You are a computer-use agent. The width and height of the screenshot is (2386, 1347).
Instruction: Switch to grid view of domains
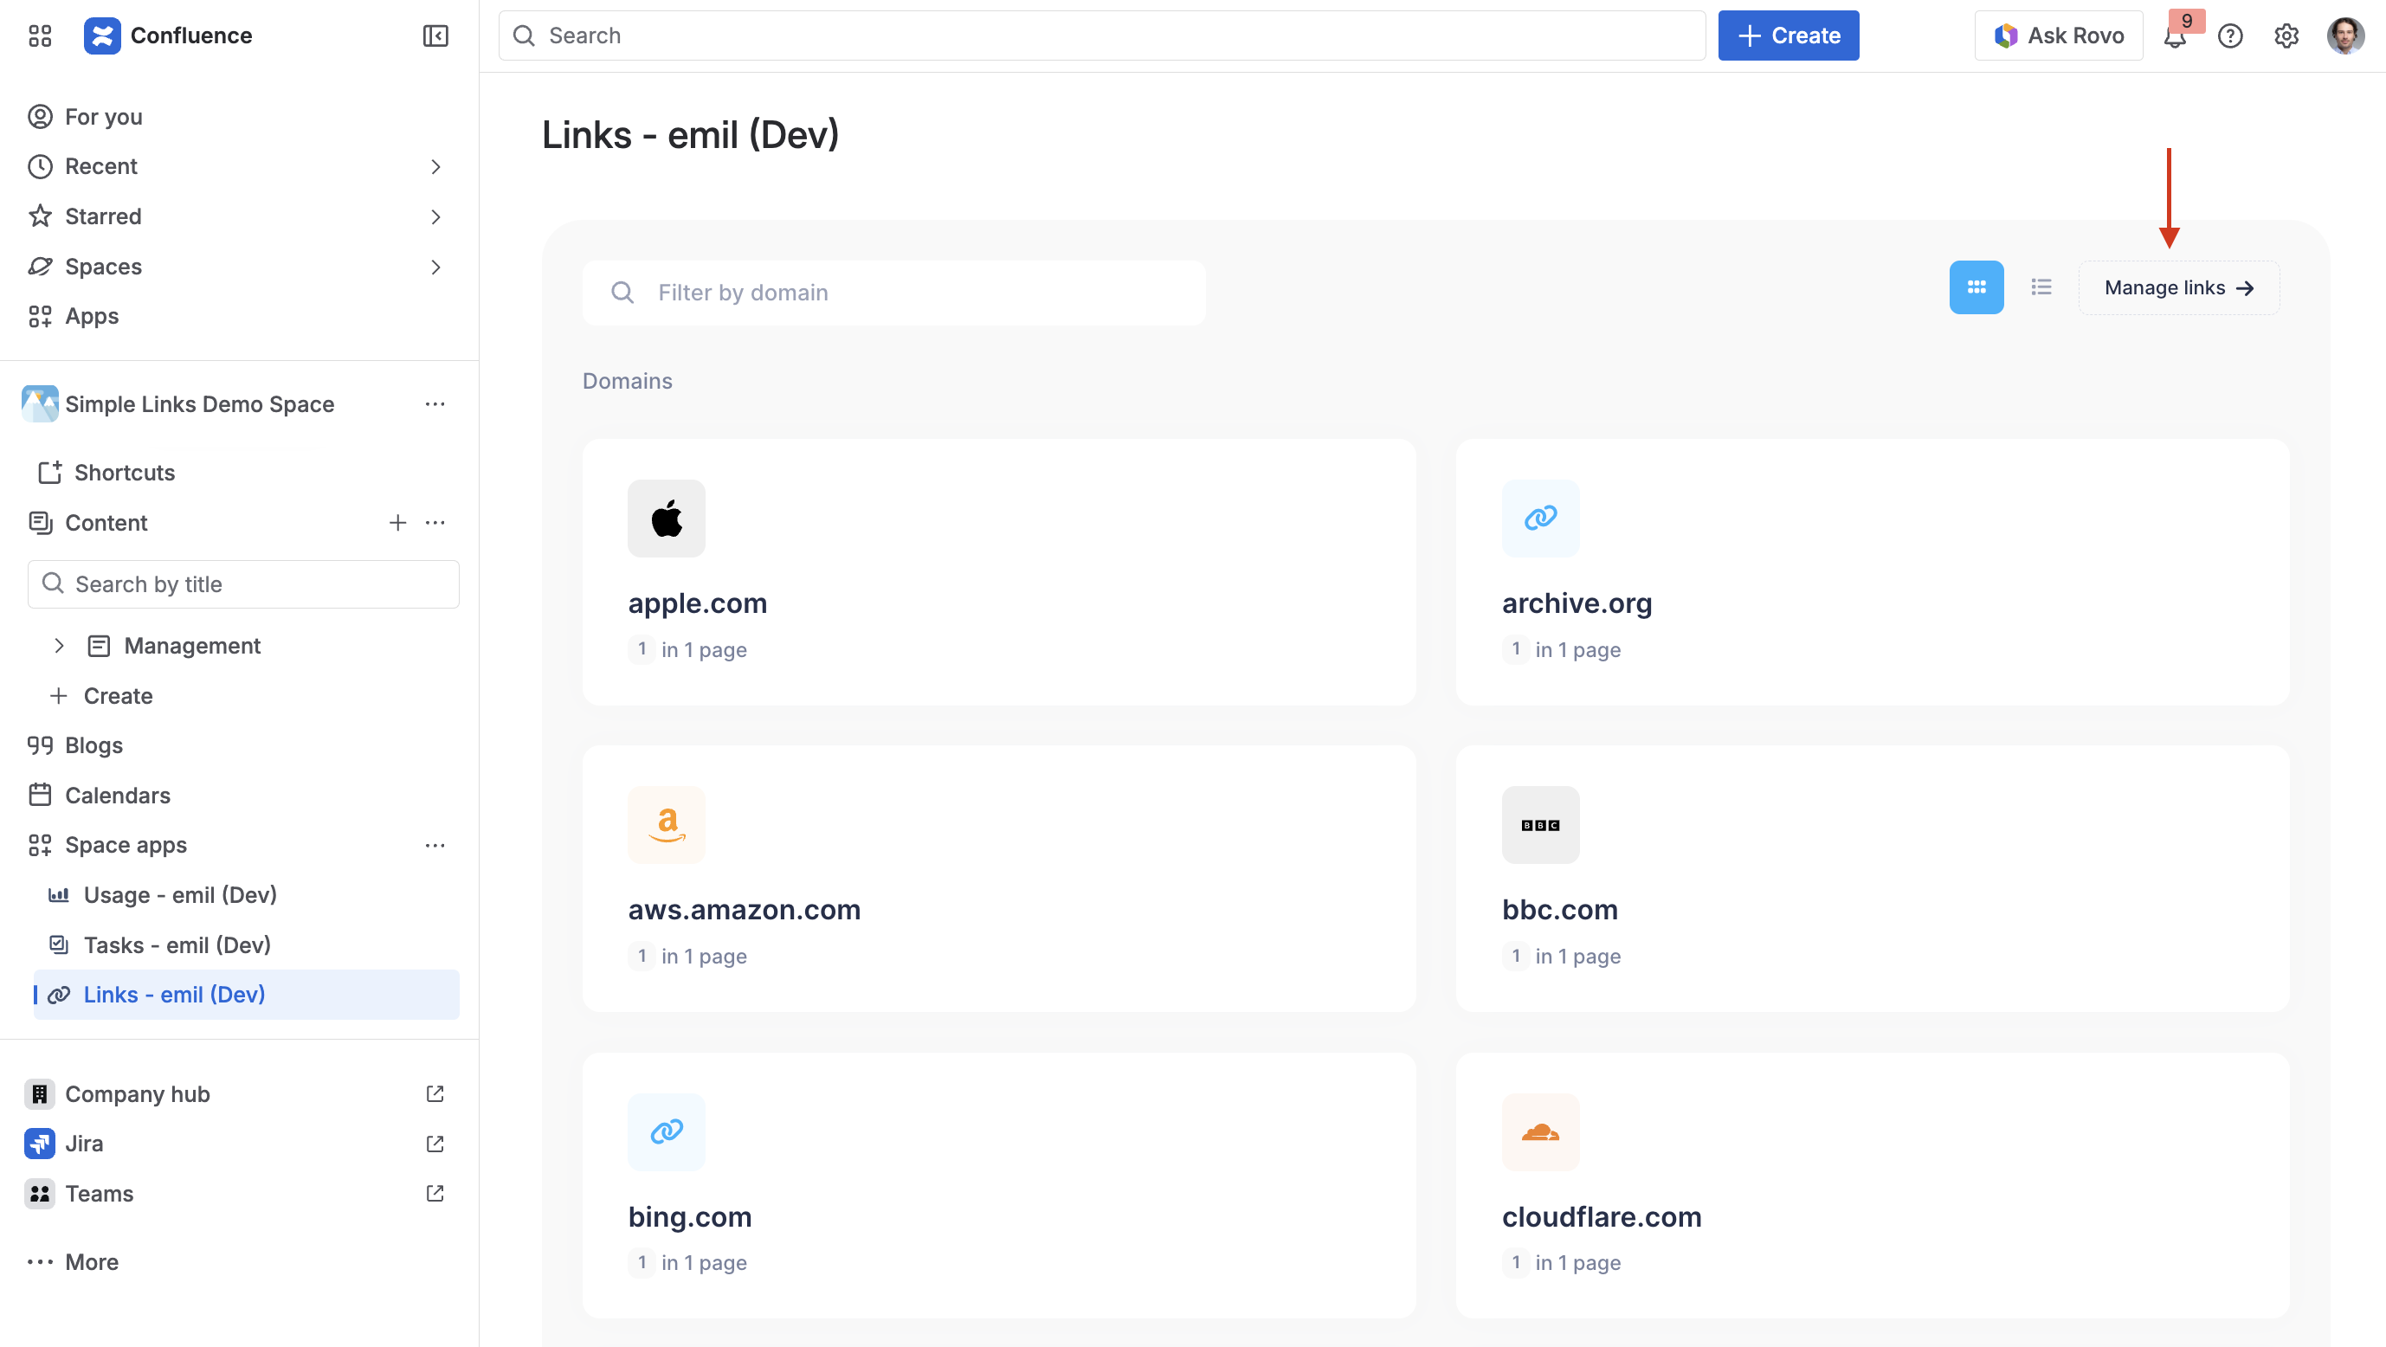coord(1976,287)
